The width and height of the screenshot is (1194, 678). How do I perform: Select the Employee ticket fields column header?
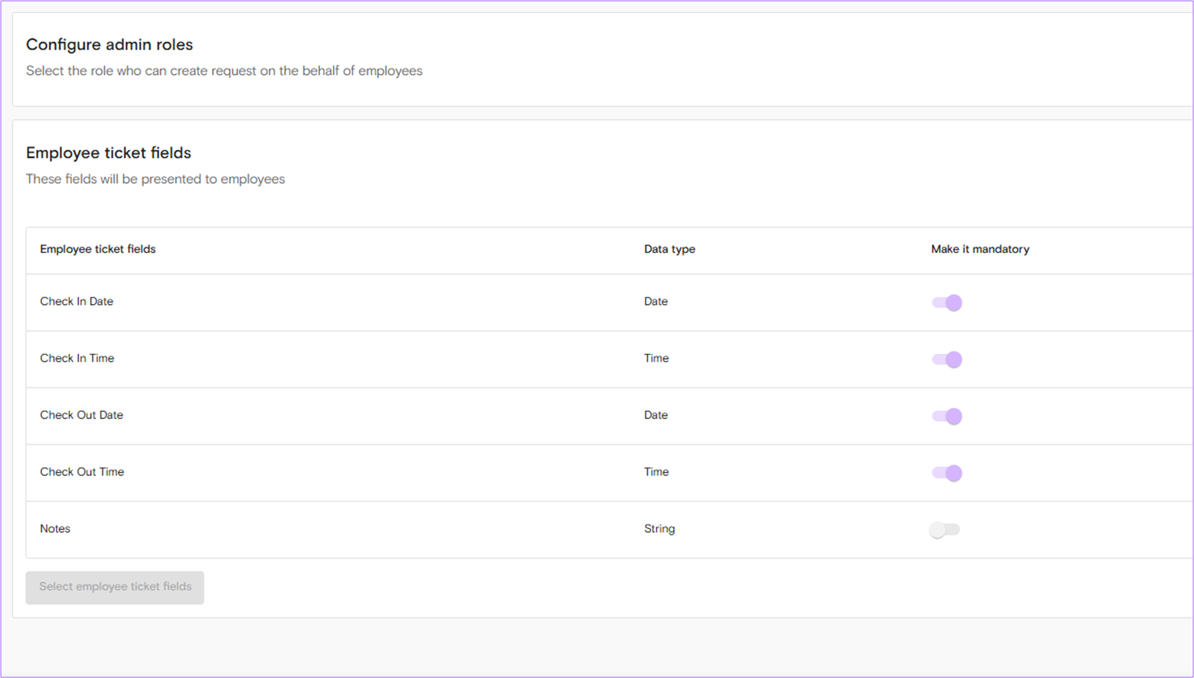click(x=98, y=249)
